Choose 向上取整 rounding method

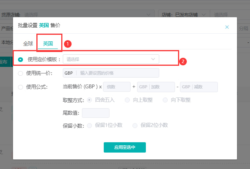click(x=127, y=100)
